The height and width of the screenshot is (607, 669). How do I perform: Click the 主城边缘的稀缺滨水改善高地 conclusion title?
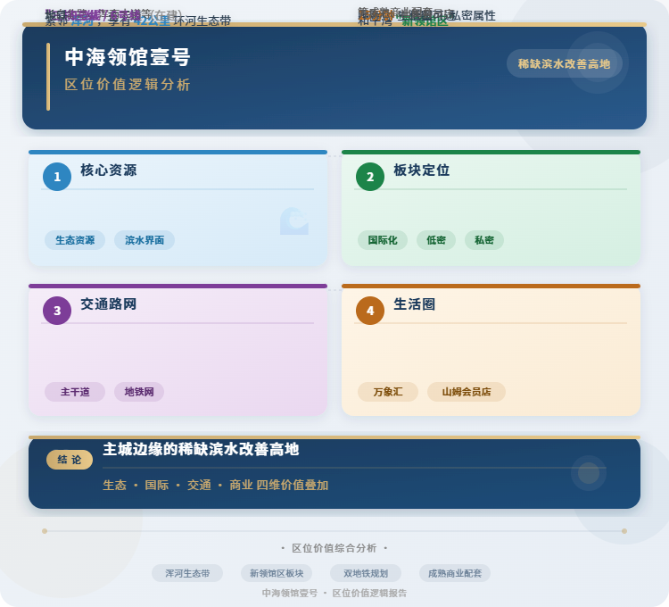(x=201, y=450)
